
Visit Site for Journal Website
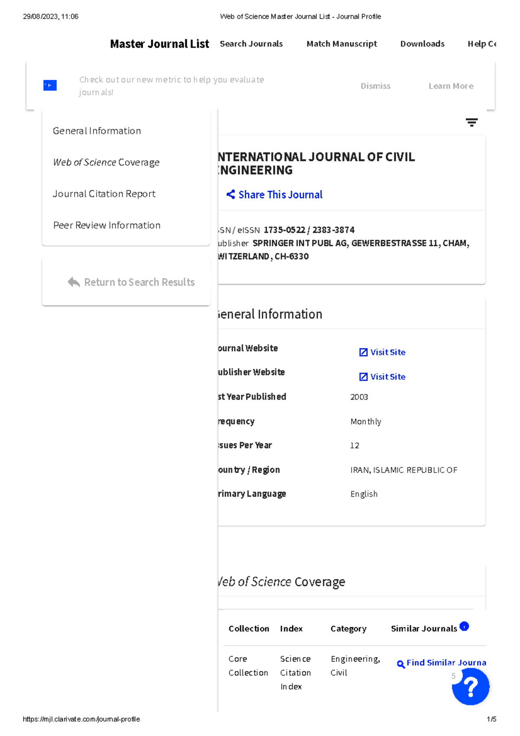(x=388, y=352)
